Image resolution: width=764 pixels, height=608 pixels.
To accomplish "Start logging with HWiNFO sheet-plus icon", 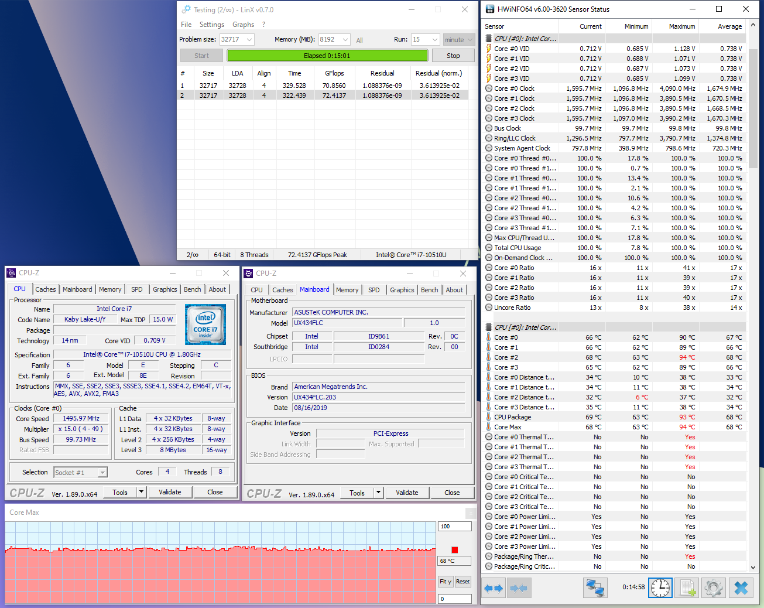I will [687, 588].
